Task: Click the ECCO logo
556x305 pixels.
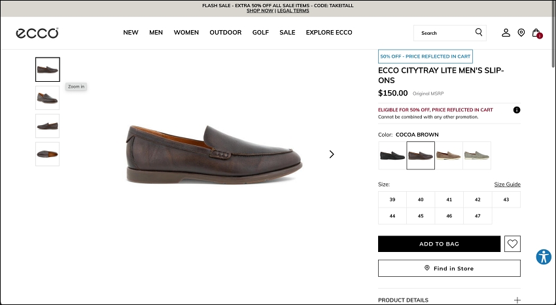Action: (37, 33)
